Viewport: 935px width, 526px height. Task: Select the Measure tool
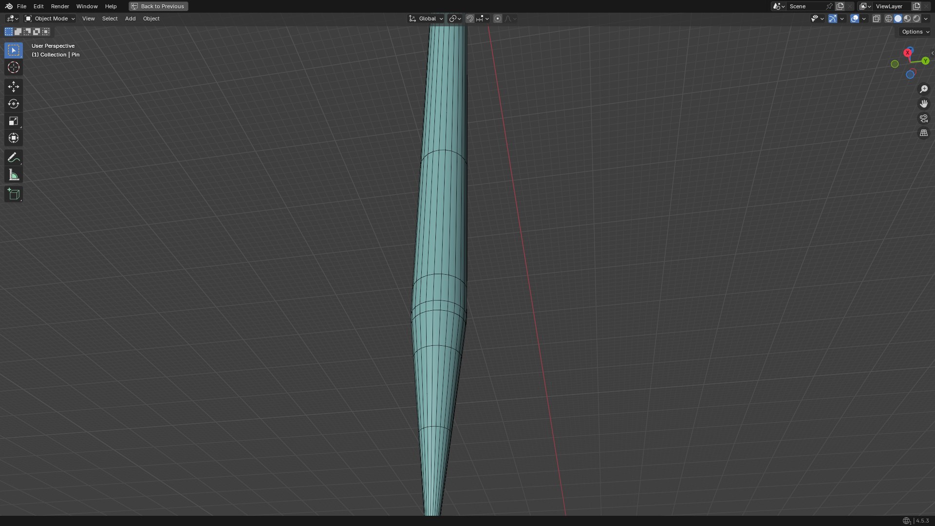click(x=14, y=175)
